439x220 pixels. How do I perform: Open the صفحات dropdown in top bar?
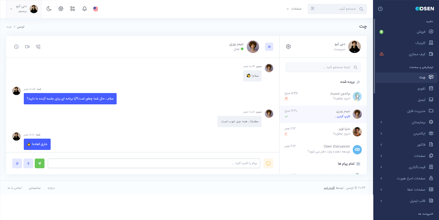[x=294, y=9]
